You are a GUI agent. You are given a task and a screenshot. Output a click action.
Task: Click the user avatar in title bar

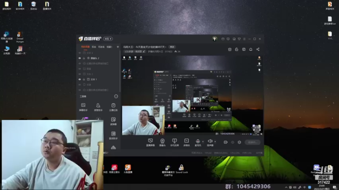point(214,39)
